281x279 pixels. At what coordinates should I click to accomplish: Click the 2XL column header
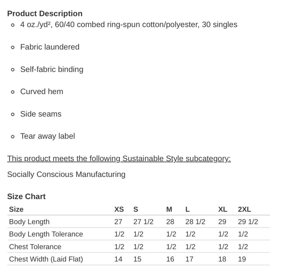[x=244, y=209]
